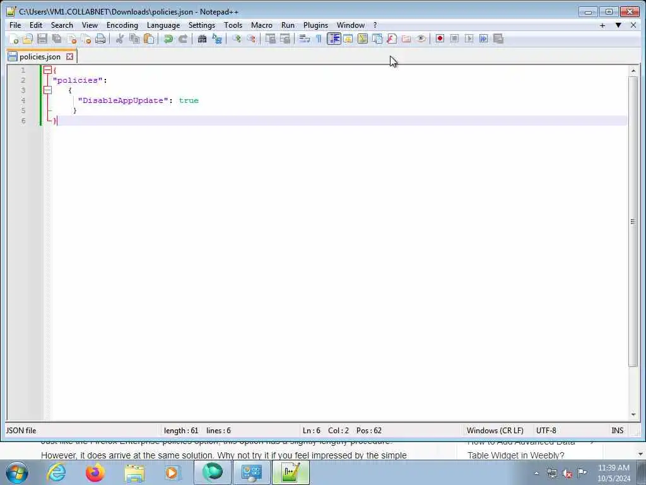Open the Document List toolbar icon
The width and height of the screenshot is (646, 485).
[x=377, y=39]
